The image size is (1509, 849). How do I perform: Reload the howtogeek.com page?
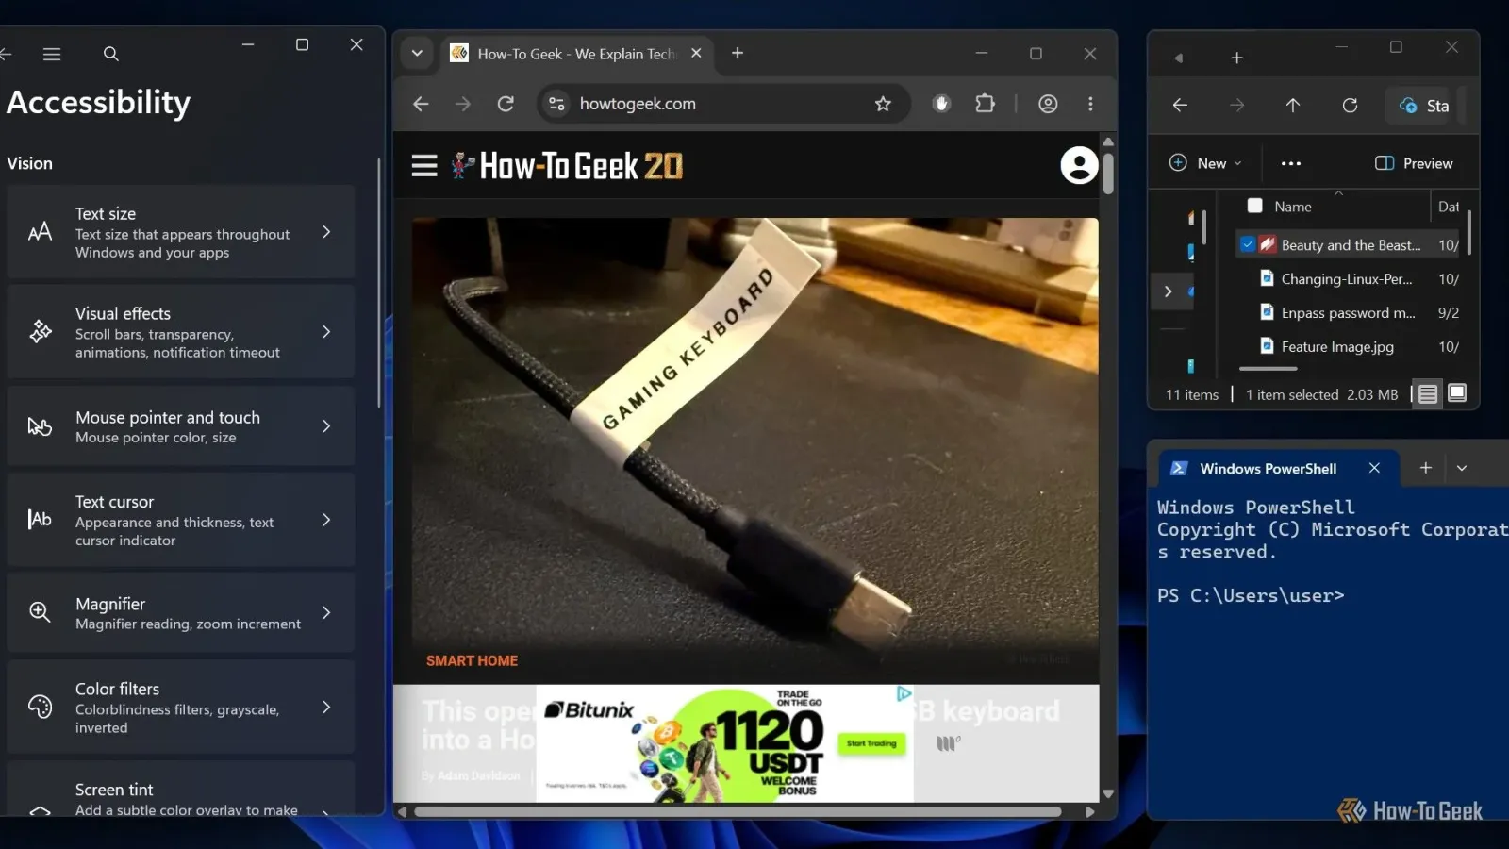pos(506,104)
